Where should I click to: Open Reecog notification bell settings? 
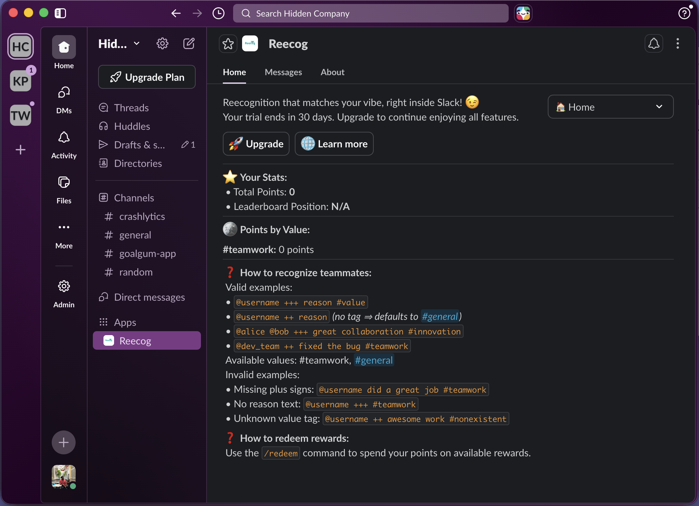(654, 43)
